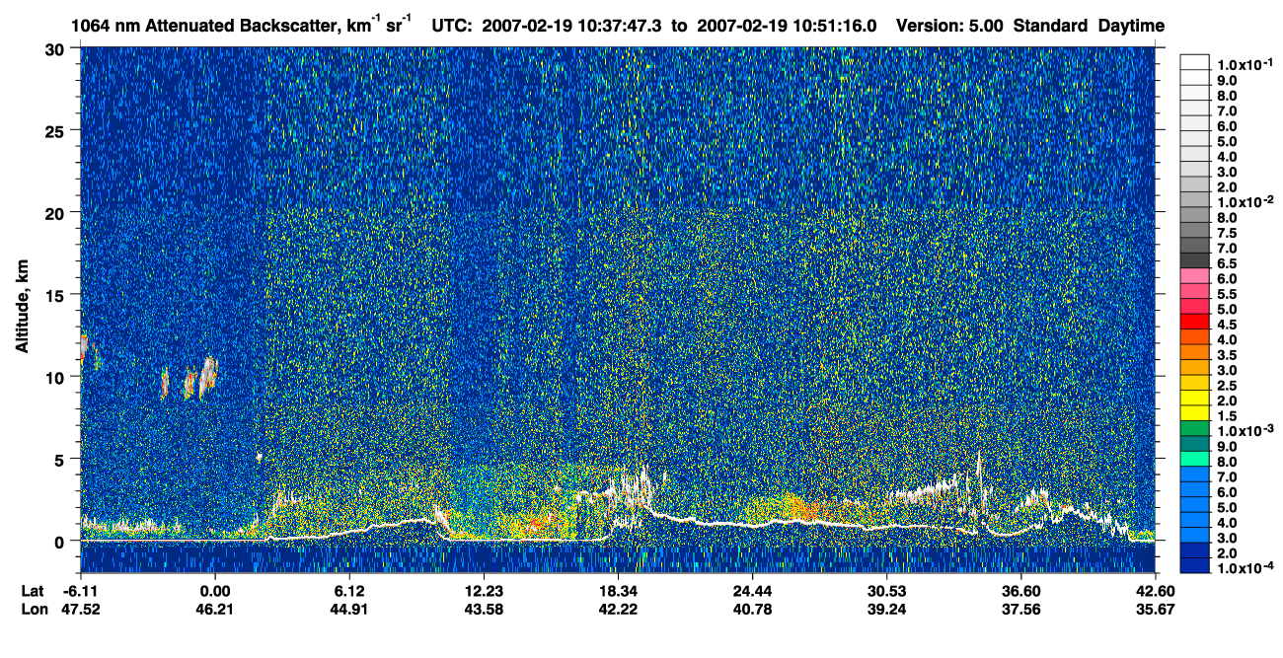Pick the darkest gray colorbar swatch
This screenshot has width=1283, height=658.
click(x=1194, y=259)
